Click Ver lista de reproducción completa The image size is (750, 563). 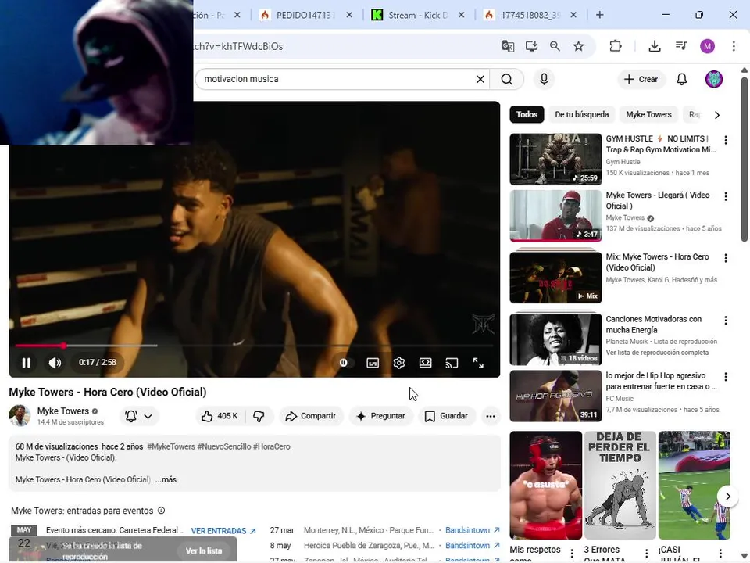(657, 353)
